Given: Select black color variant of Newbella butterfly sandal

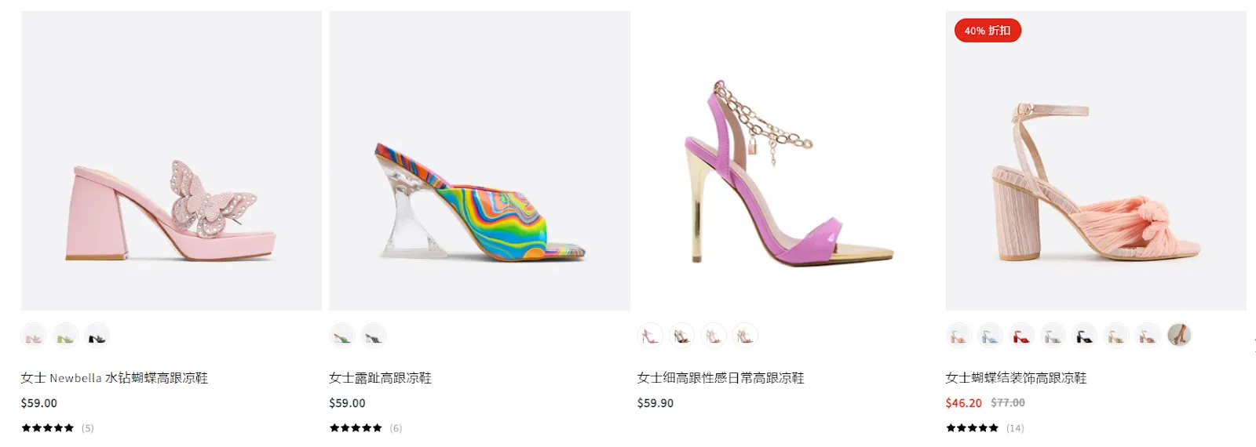Looking at the screenshot, I should [x=97, y=336].
